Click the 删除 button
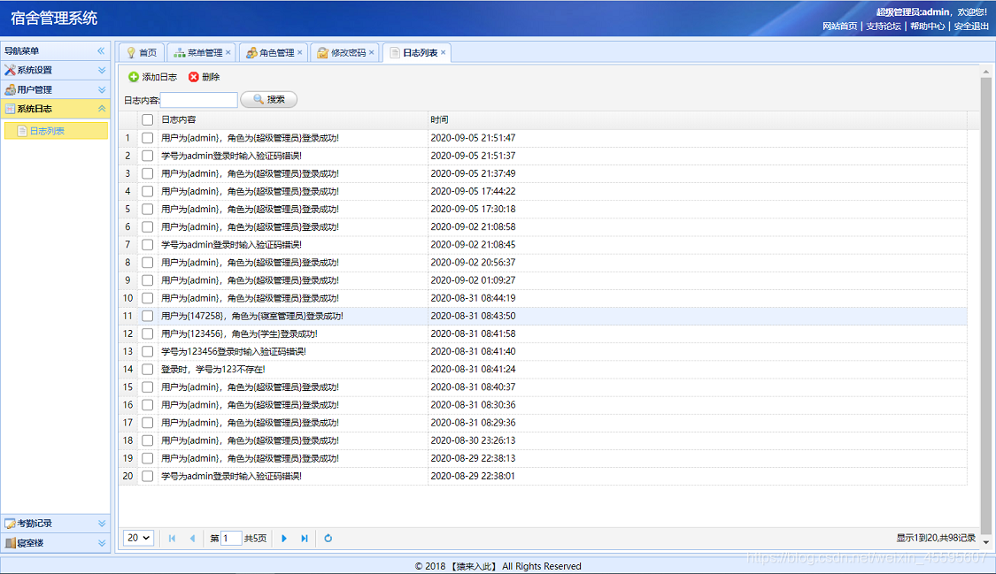Viewport: 996px width, 574px height. 205,77
